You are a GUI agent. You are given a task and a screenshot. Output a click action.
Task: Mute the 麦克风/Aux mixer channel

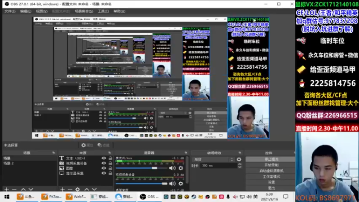[x=172, y=168]
